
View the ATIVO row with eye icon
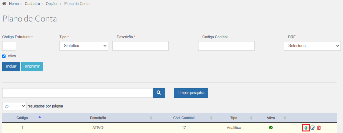click(x=306, y=128)
